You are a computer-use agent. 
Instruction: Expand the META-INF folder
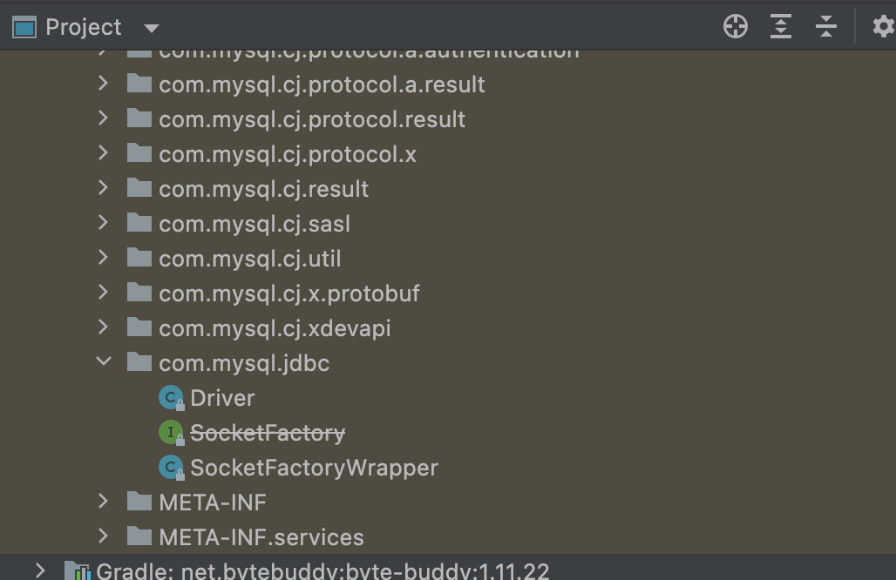click(104, 502)
